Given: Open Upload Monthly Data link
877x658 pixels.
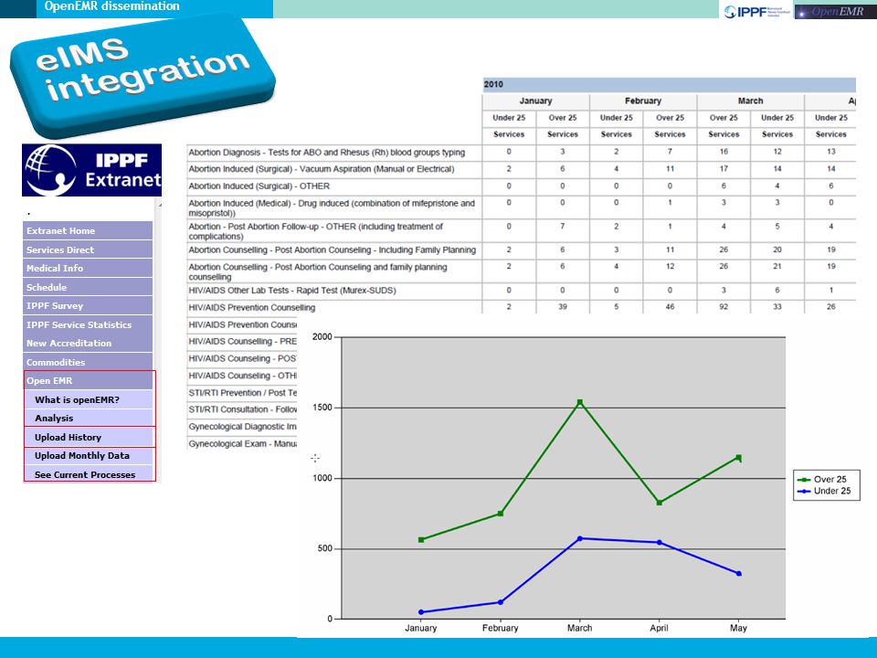Looking at the screenshot, I should [89, 455].
